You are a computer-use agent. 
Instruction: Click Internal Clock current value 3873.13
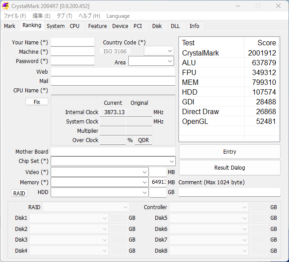113,112
